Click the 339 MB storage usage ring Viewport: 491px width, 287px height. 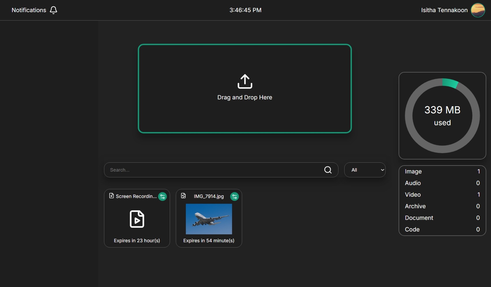coord(442,115)
